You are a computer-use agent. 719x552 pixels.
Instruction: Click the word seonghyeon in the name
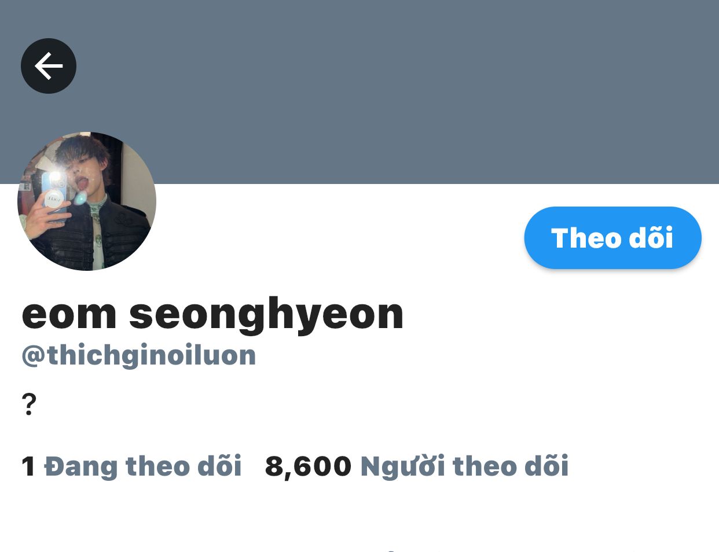tap(266, 315)
